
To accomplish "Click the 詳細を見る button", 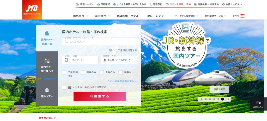I will tap(219, 89).
